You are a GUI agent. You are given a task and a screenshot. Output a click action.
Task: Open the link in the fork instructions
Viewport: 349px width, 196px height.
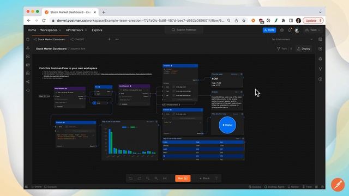[127, 74]
